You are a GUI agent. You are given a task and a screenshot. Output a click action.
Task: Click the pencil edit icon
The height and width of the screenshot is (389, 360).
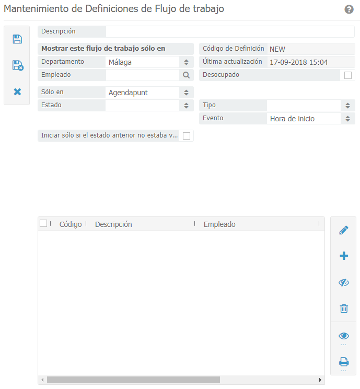(x=344, y=230)
